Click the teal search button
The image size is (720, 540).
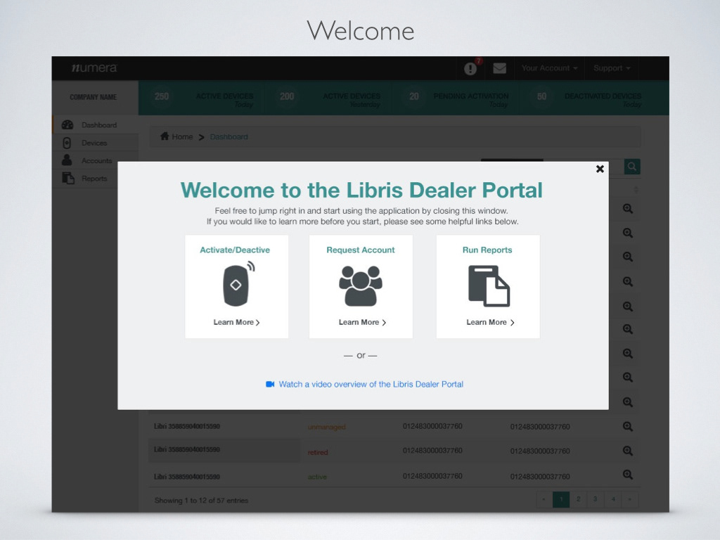(x=632, y=166)
